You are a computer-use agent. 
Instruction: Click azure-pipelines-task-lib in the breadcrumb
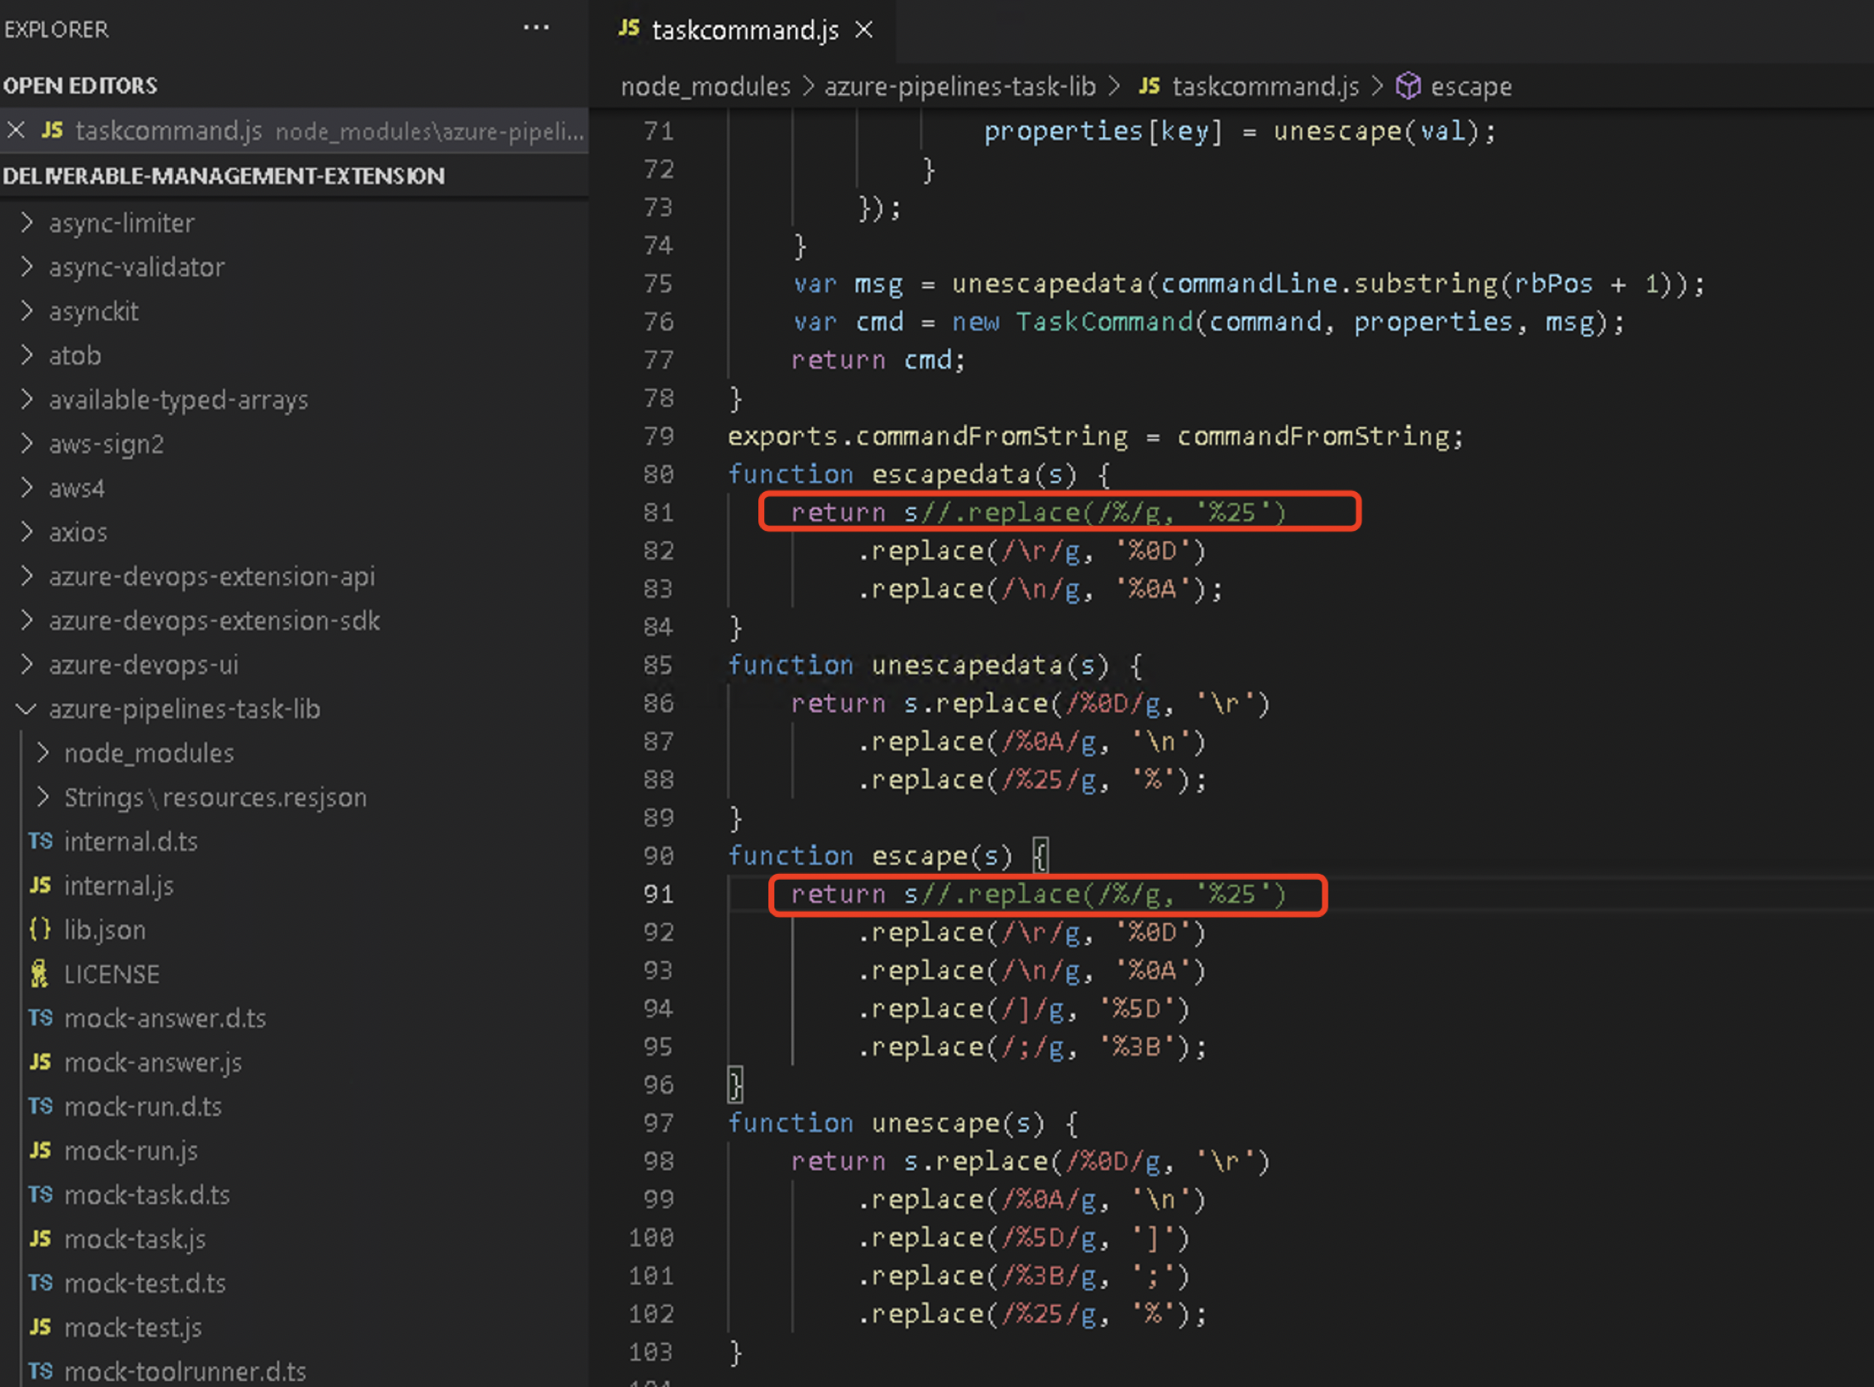(x=960, y=86)
